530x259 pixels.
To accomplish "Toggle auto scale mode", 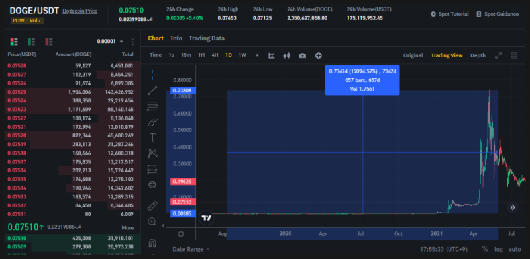I will pyautogui.click(x=515, y=249).
